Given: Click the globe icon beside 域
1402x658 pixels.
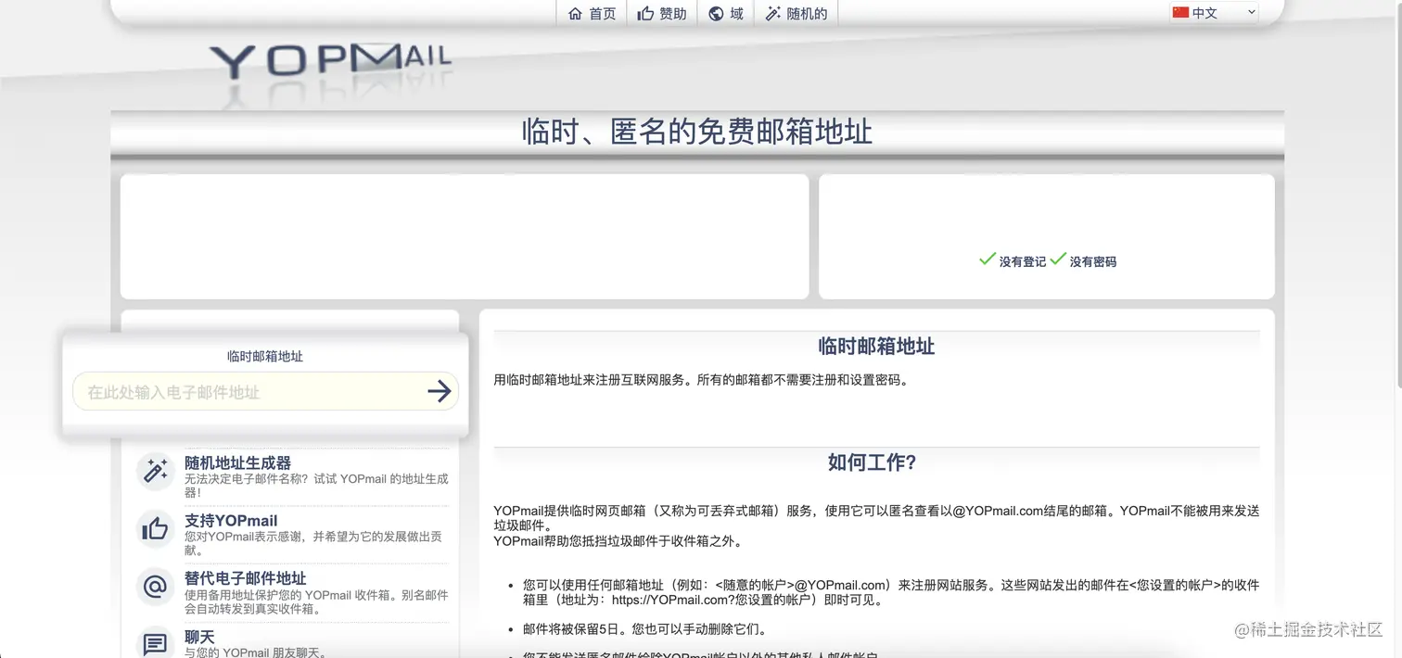Looking at the screenshot, I should (716, 14).
